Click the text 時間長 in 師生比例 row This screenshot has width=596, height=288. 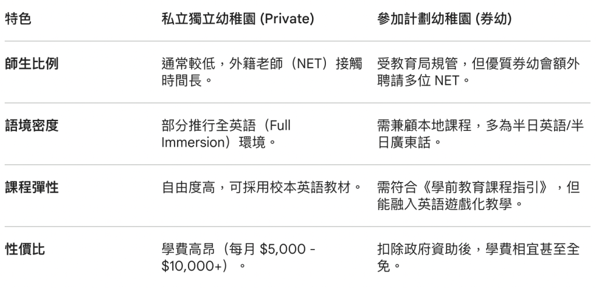[182, 80]
